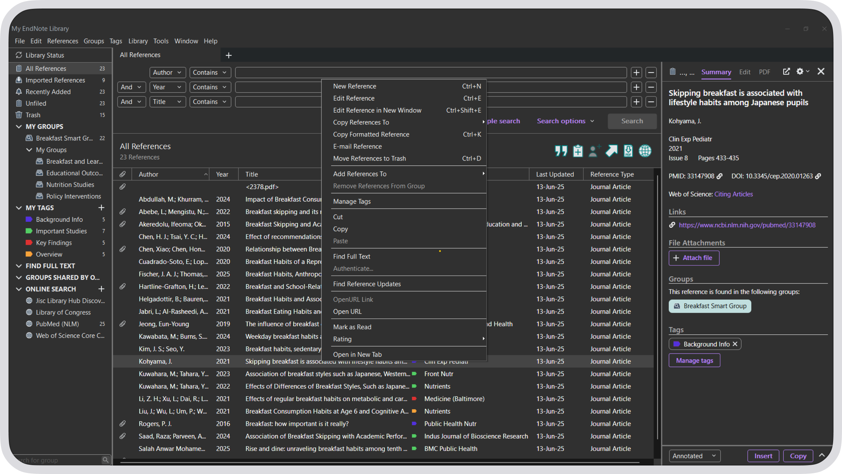Click the Online Search globe icon
Screen dimensions: 842x474
point(645,151)
